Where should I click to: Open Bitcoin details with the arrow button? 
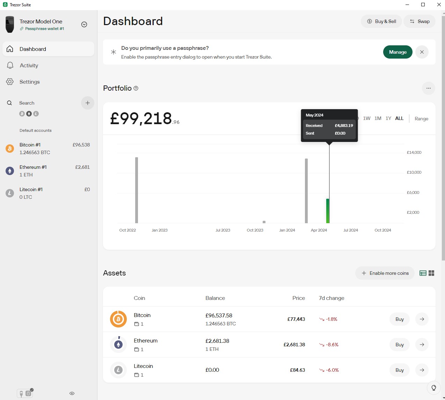coord(422,319)
